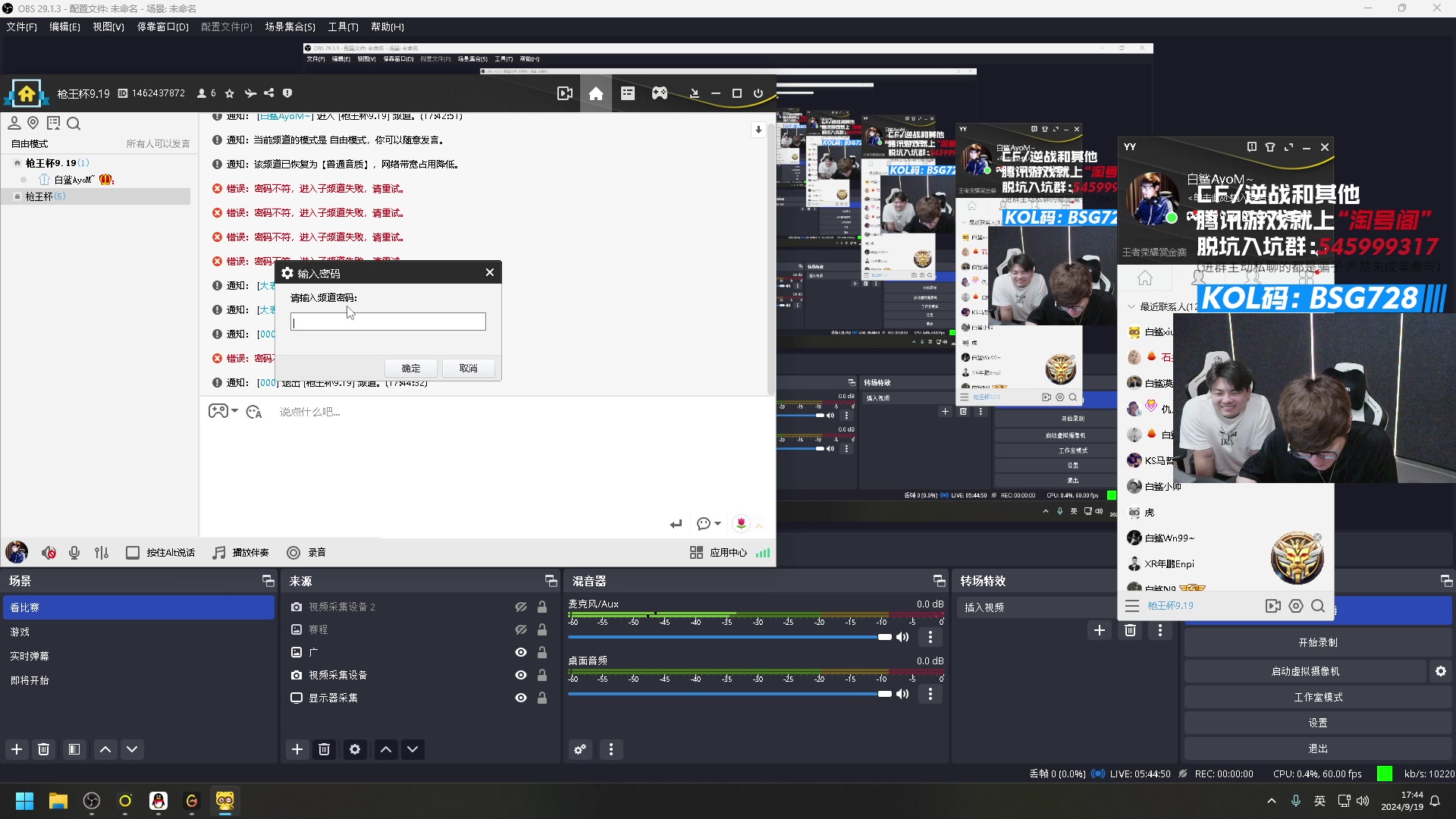
Task: Open the audio equalizer icon in YY bottom bar
Action: (x=102, y=553)
